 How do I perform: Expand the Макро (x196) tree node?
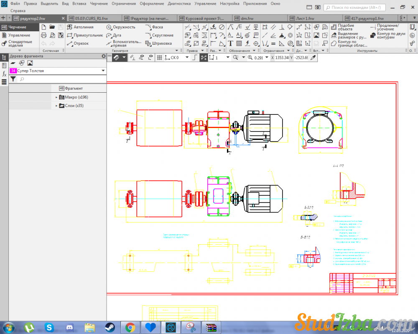point(56,97)
